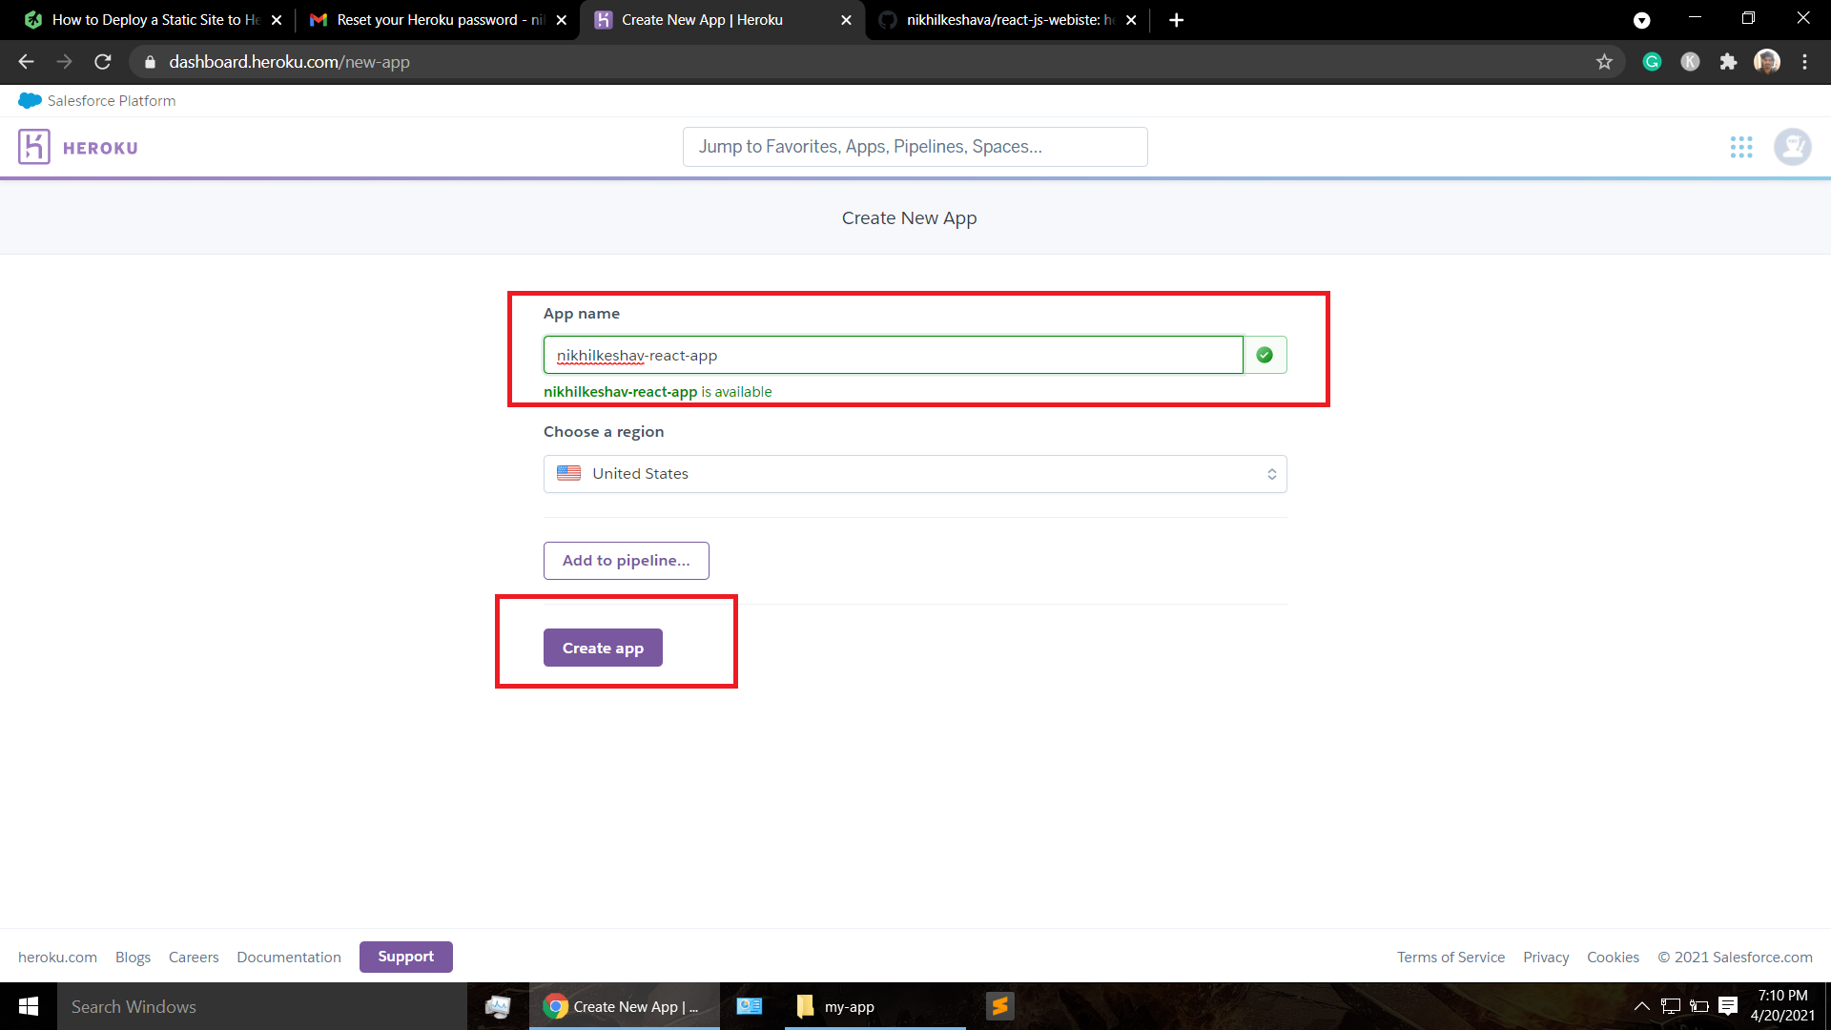This screenshot has width=1831, height=1030.
Task: Open the Chrome Create New App taskbar item
Action: [625, 1006]
